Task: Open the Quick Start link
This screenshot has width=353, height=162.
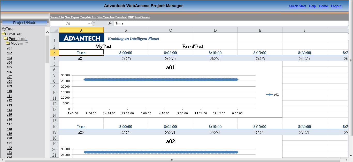Action: click(297, 6)
